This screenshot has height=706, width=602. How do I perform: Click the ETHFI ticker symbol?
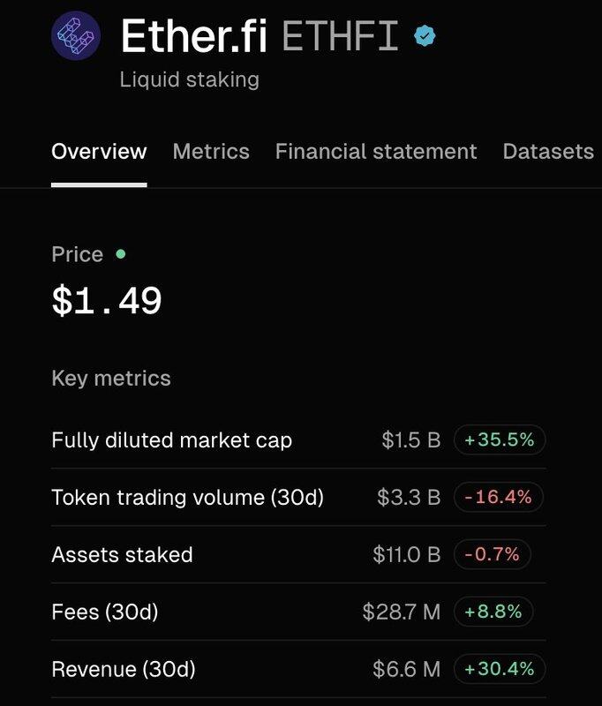click(341, 36)
